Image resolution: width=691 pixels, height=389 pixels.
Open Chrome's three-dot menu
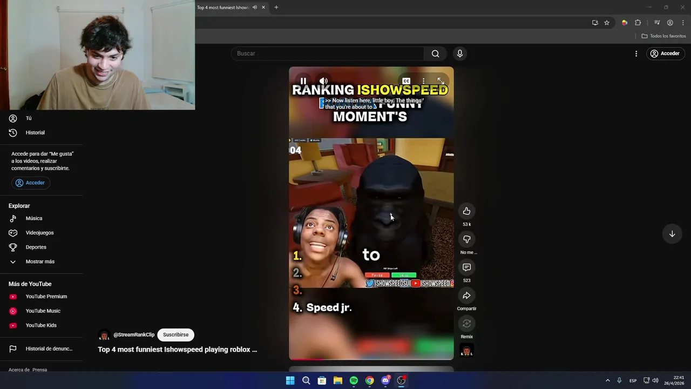[x=683, y=23]
